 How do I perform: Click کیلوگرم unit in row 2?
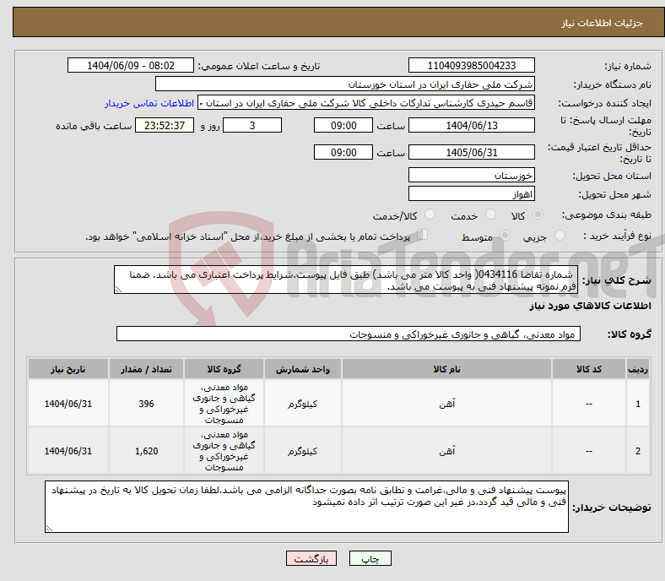pyautogui.click(x=302, y=451)
